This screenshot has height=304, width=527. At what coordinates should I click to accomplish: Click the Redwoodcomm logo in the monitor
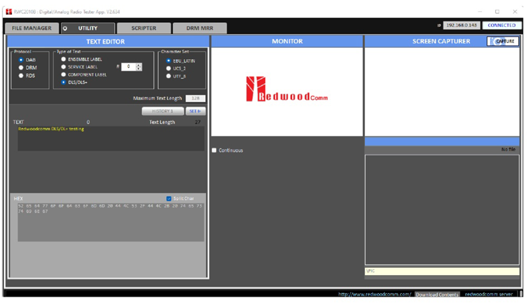tap(287, 89)
